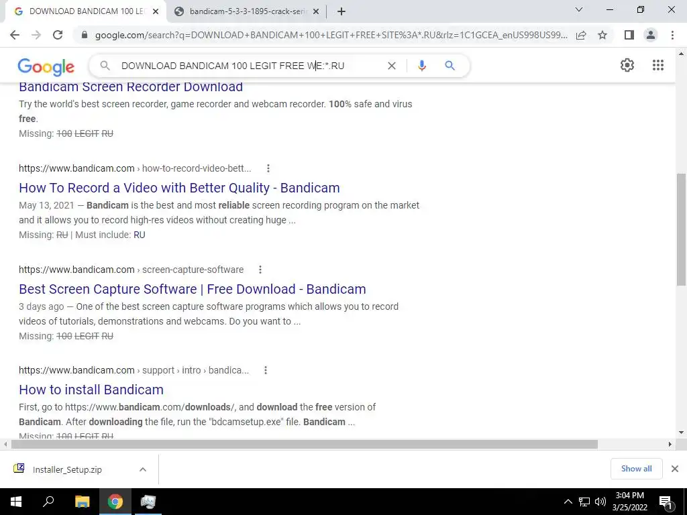The image size is (687, 515).
Task: Expand Installer_Setup.zip download options chevron
Action: pyautogui.click(x=143, y=469)
